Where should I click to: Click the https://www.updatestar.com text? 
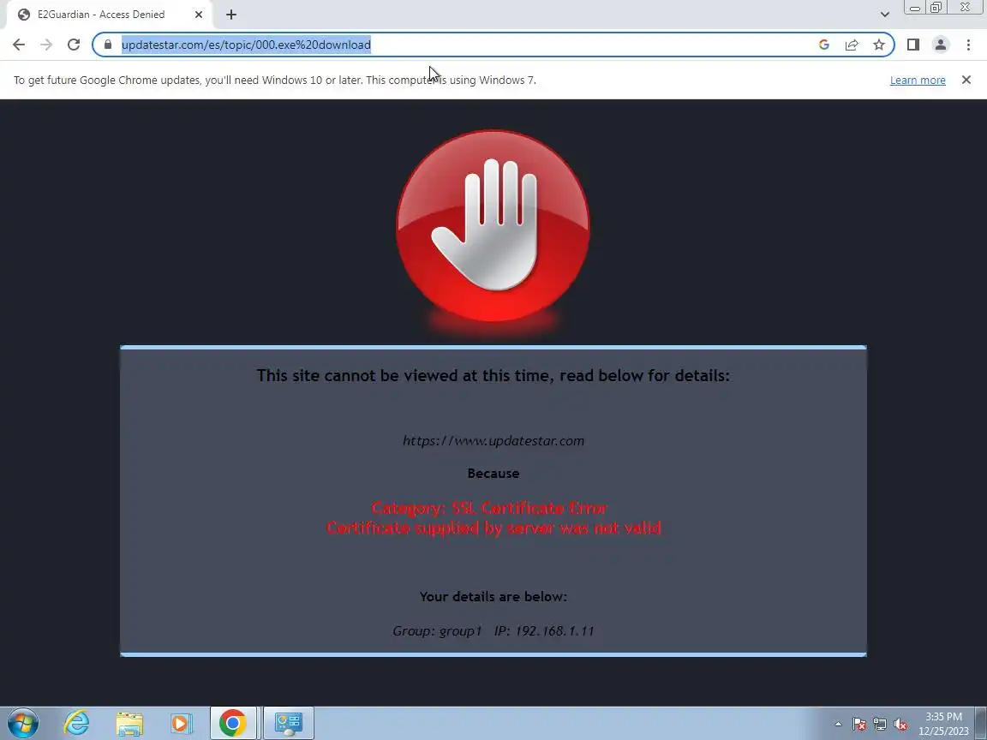click(x=493, y=440)
